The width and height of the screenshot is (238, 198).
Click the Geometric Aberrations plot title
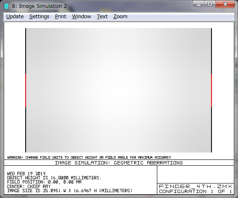[x=119, y=163]
